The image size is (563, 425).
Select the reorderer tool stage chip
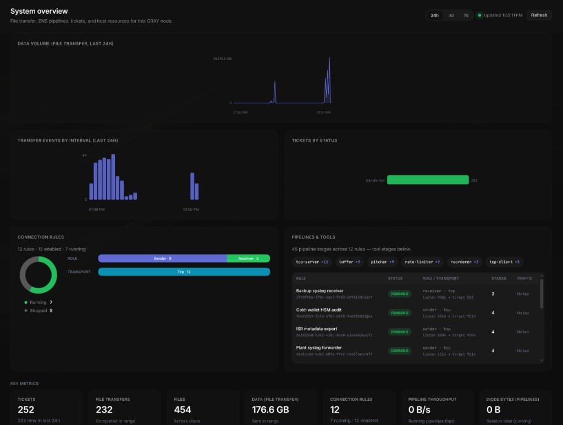pyautogui.click(x=464, y=262)
